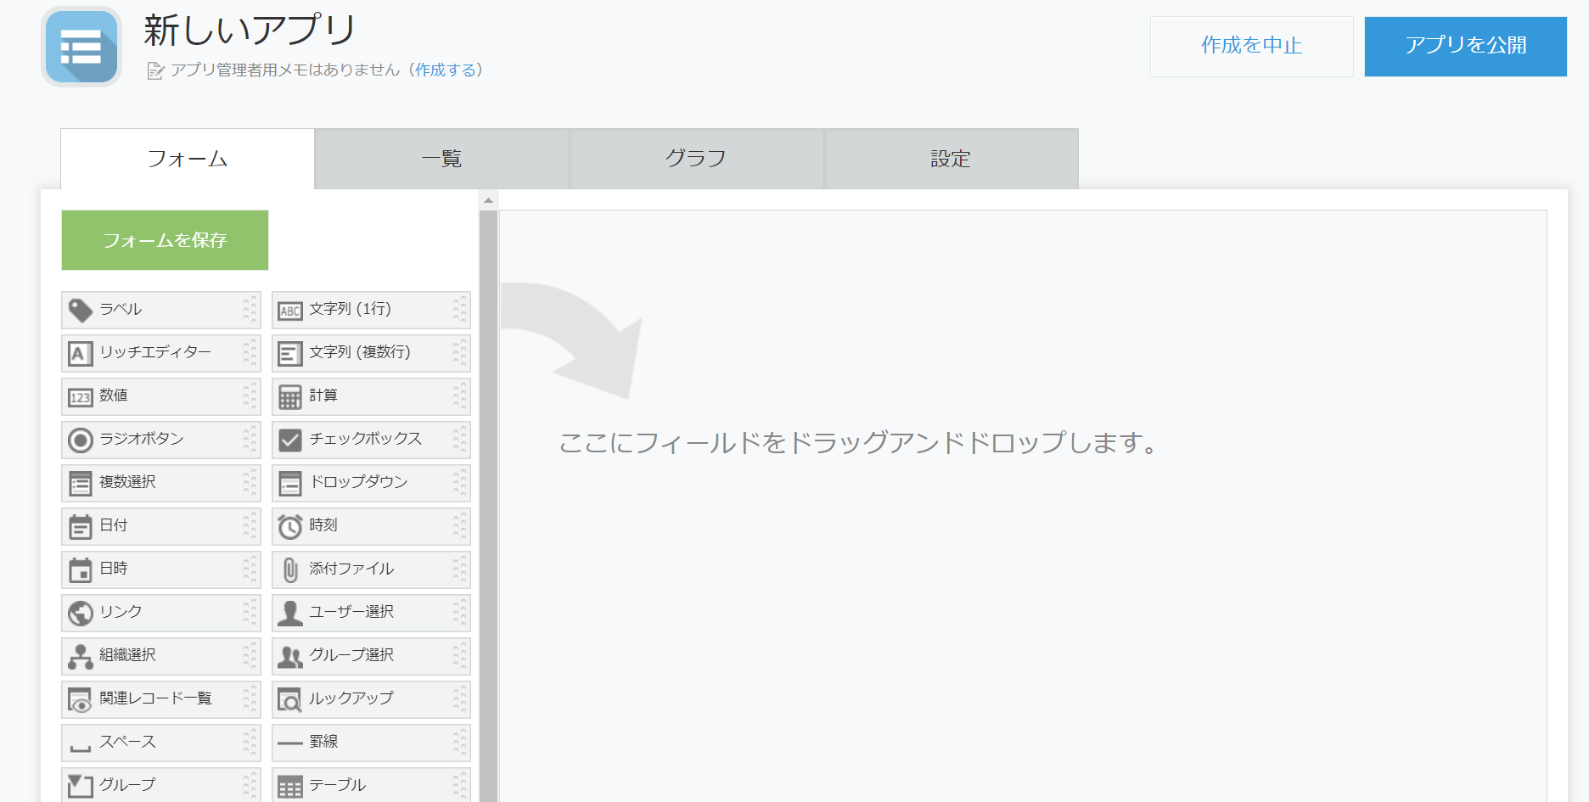Select the ラベル tag icon
This screenshot has height=802, width=1589.
tap(81, 310)
